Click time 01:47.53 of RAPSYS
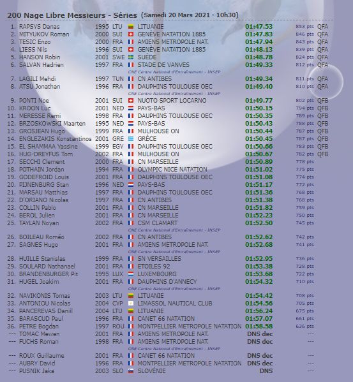This screenshot has width=353, height=382. point(259,27)
